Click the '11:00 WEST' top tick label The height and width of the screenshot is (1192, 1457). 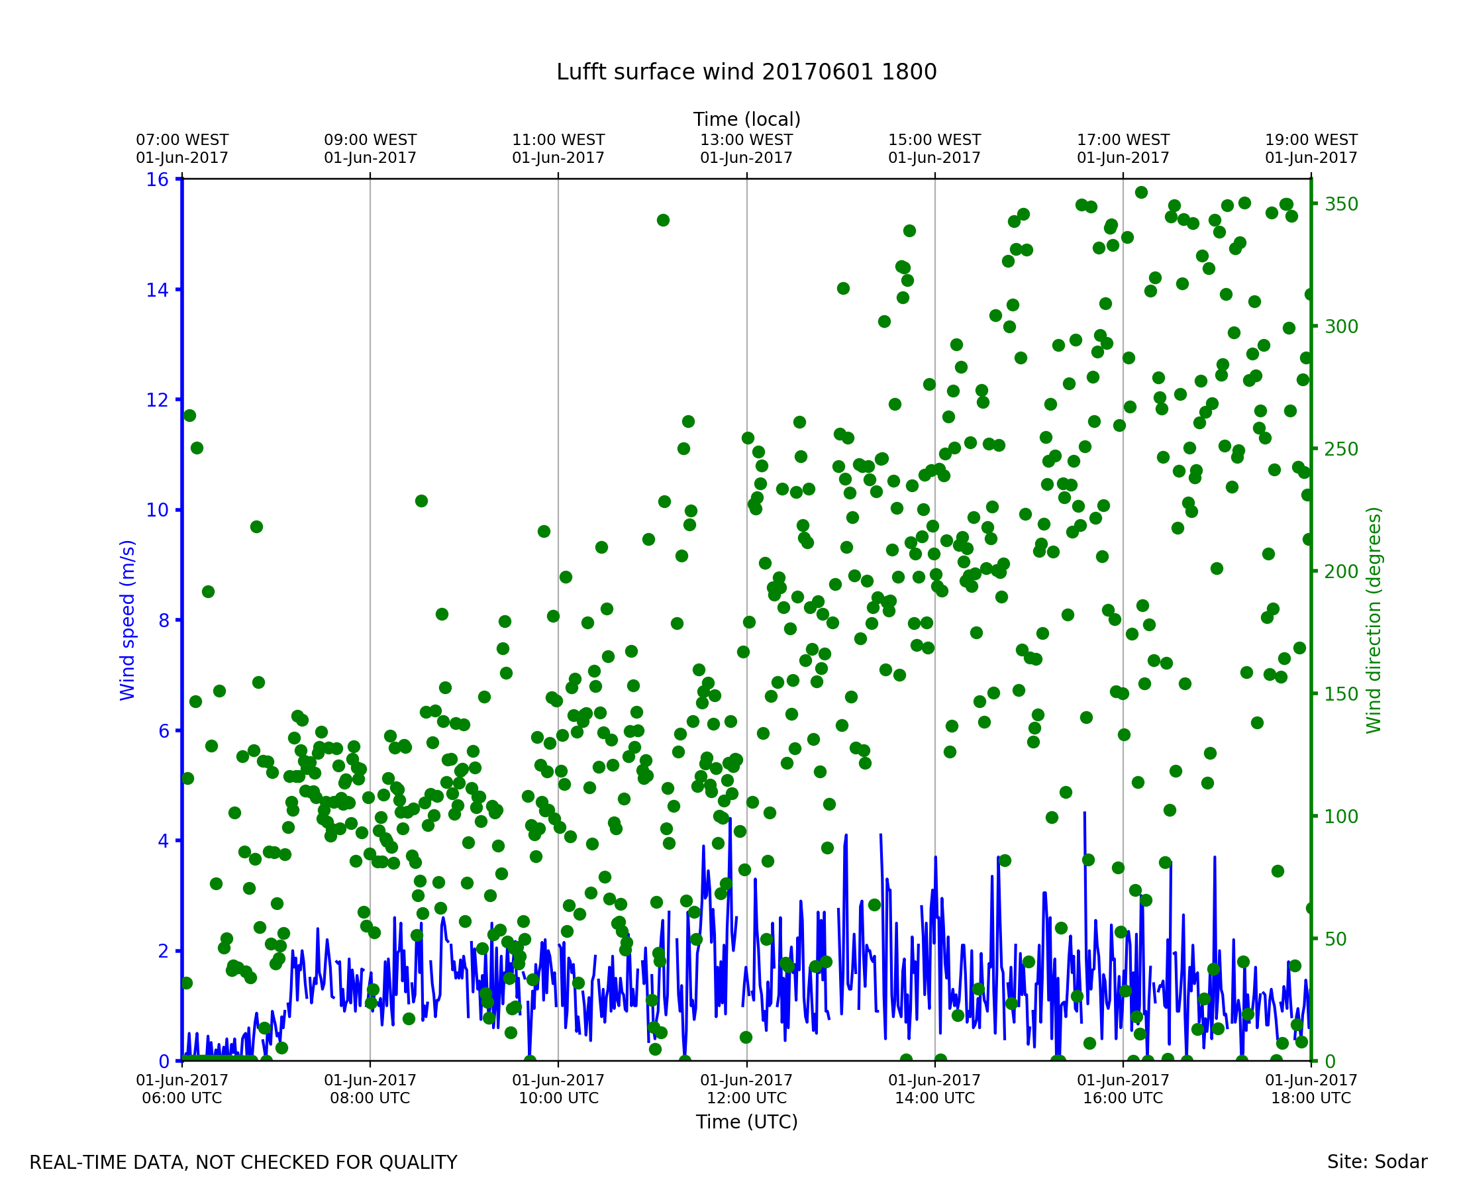click(x=558, y=140)
